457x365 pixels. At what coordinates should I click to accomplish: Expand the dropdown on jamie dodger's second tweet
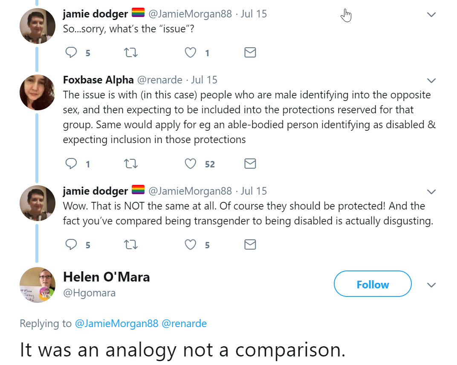[x=431, y=191]
